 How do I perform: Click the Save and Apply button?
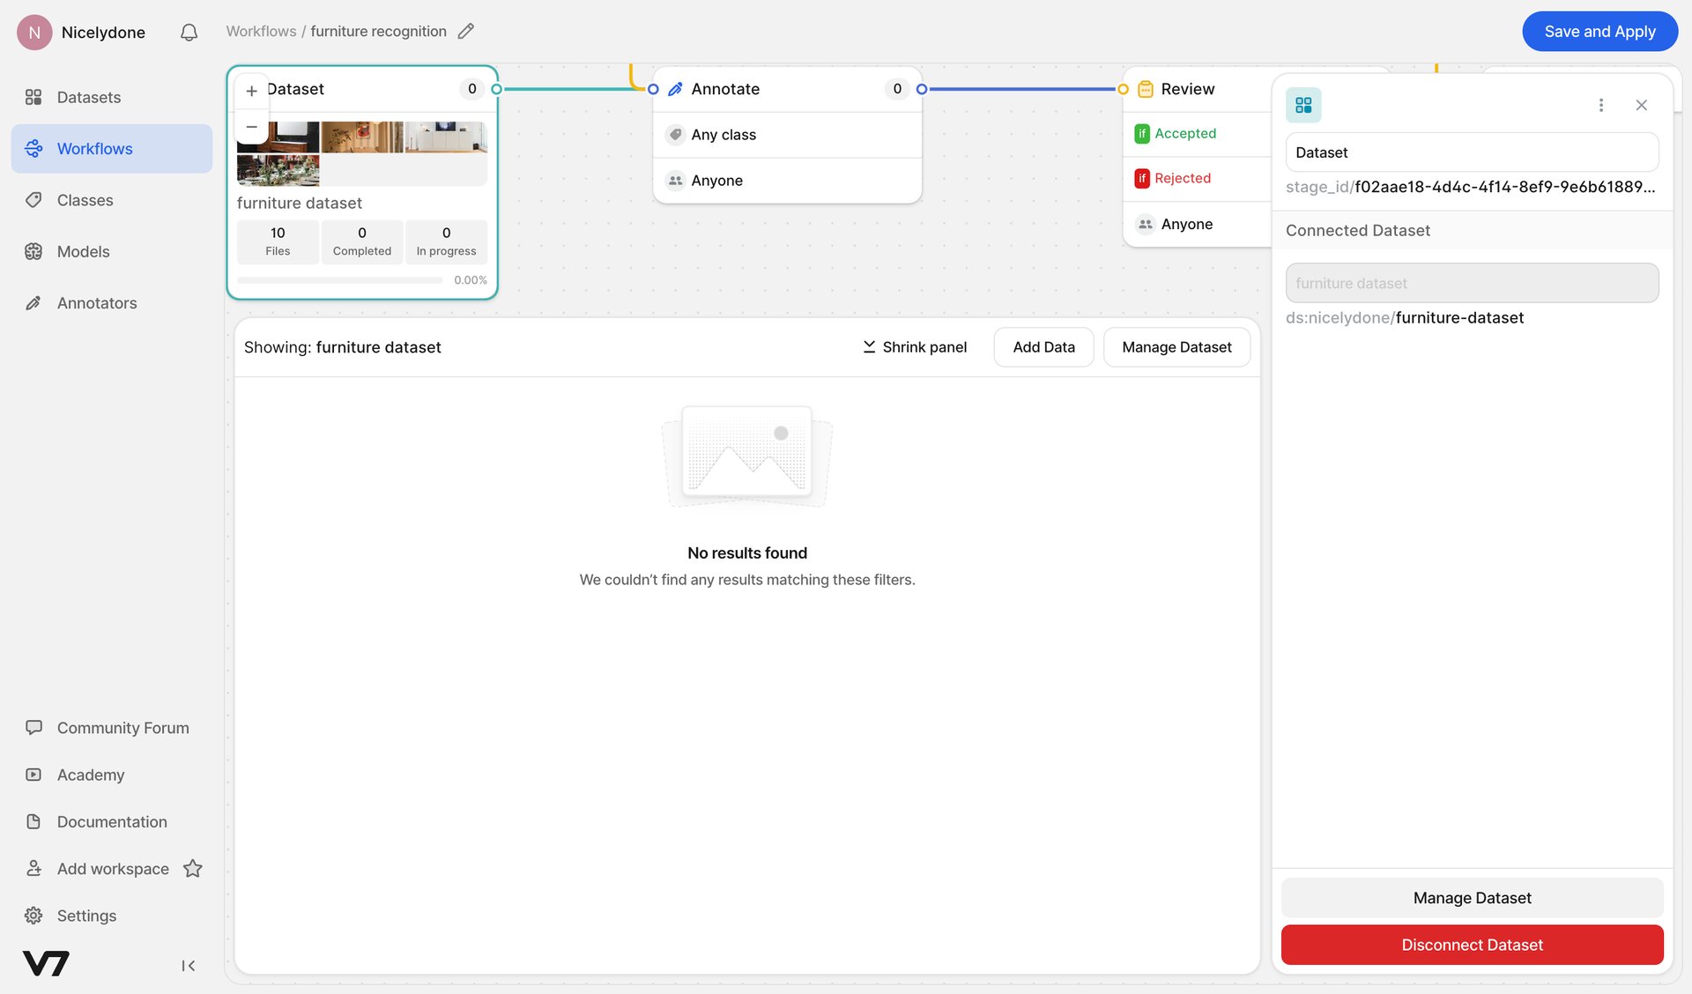(1599, 31)
